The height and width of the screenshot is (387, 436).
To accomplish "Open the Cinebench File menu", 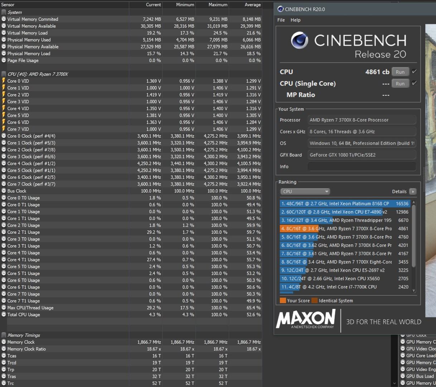I will point(281,20).
